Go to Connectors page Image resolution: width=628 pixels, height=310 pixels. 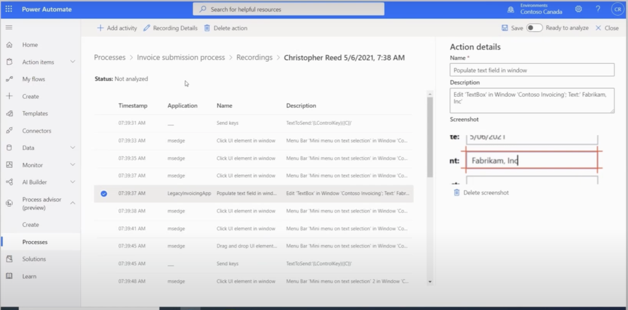(37, 131)
